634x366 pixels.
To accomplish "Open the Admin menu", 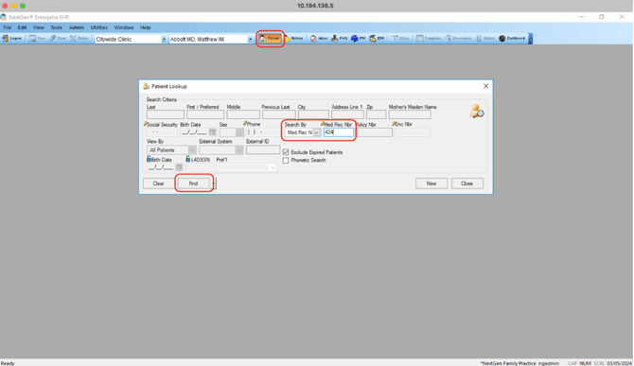I will point(77,27).
